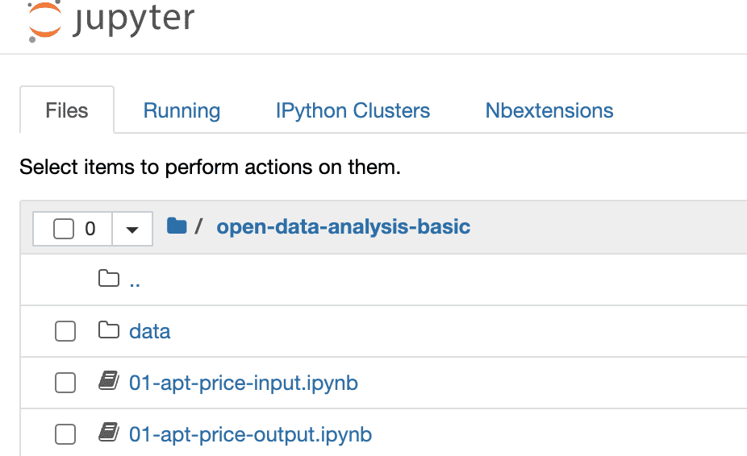747x456 pixels.
Task: Click the 01-apt-price-output notebook icon
Action: coord(108,434)
